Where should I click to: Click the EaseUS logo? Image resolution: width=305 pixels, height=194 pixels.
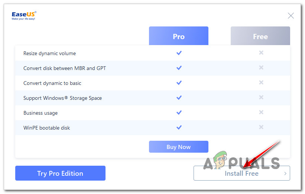click(x=24, y=15)
